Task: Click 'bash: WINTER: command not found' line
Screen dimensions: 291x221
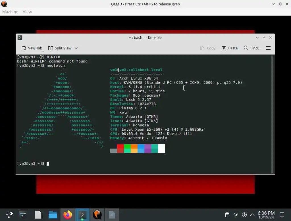Action: pos(52,61)
